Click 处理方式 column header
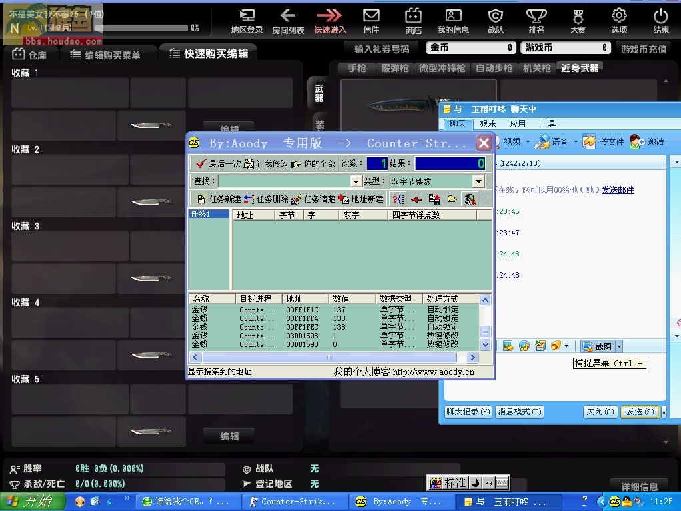Viewport: 681px width, 511px height. (x=450, y=299)
